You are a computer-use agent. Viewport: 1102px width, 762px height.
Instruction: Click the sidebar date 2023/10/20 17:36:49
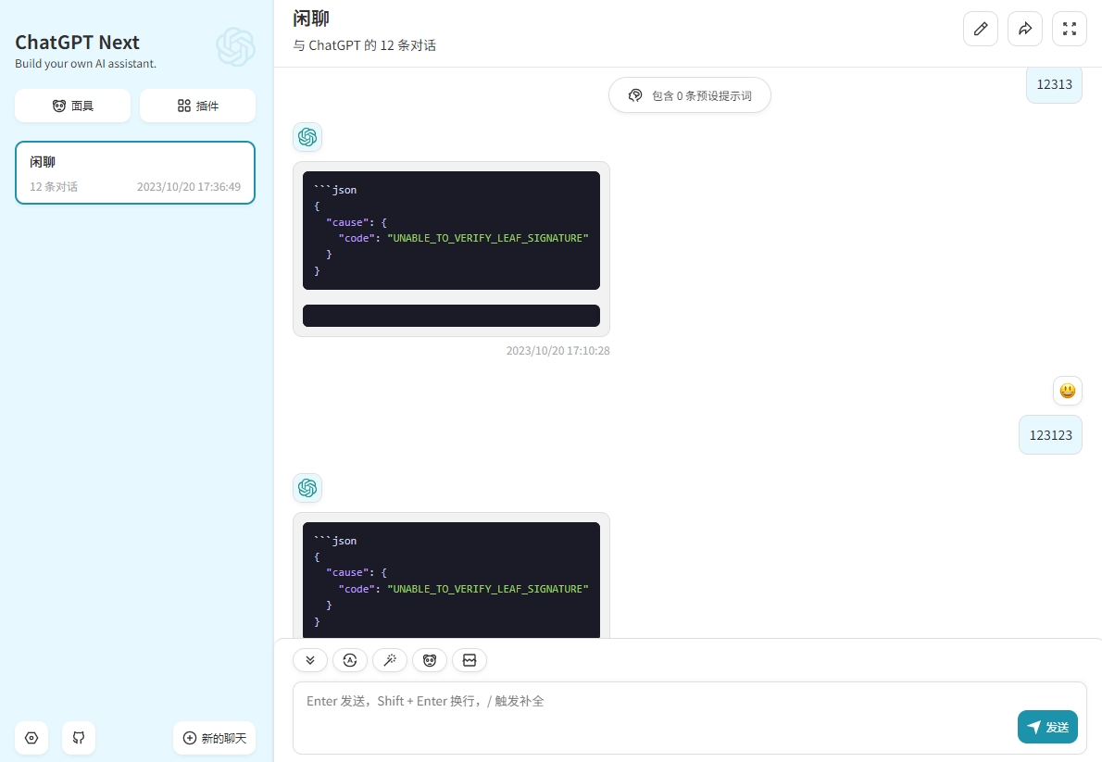pyautogui.click(x=188, y=186)
